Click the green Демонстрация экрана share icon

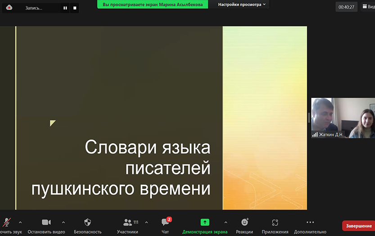point(205,223)
